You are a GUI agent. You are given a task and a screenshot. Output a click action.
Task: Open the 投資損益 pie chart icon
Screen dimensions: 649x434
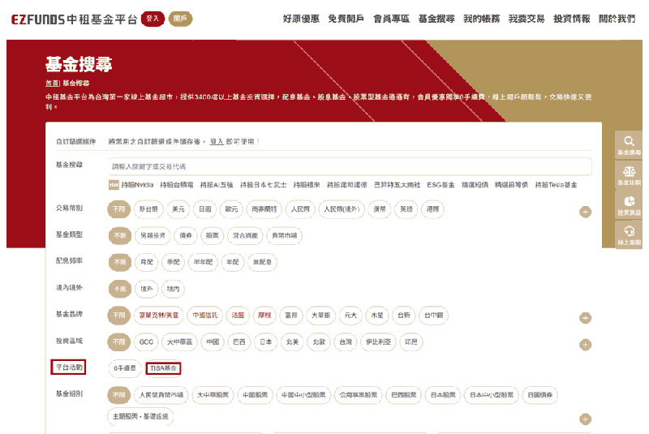coord(629,204)
